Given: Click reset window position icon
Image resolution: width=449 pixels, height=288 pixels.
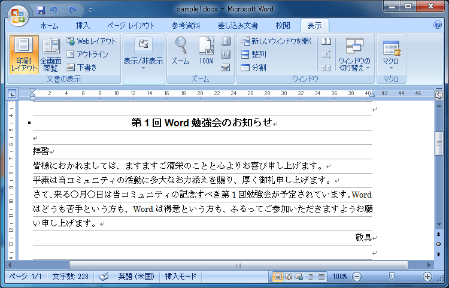Looking at the screenshot, I should coord(326,68).
